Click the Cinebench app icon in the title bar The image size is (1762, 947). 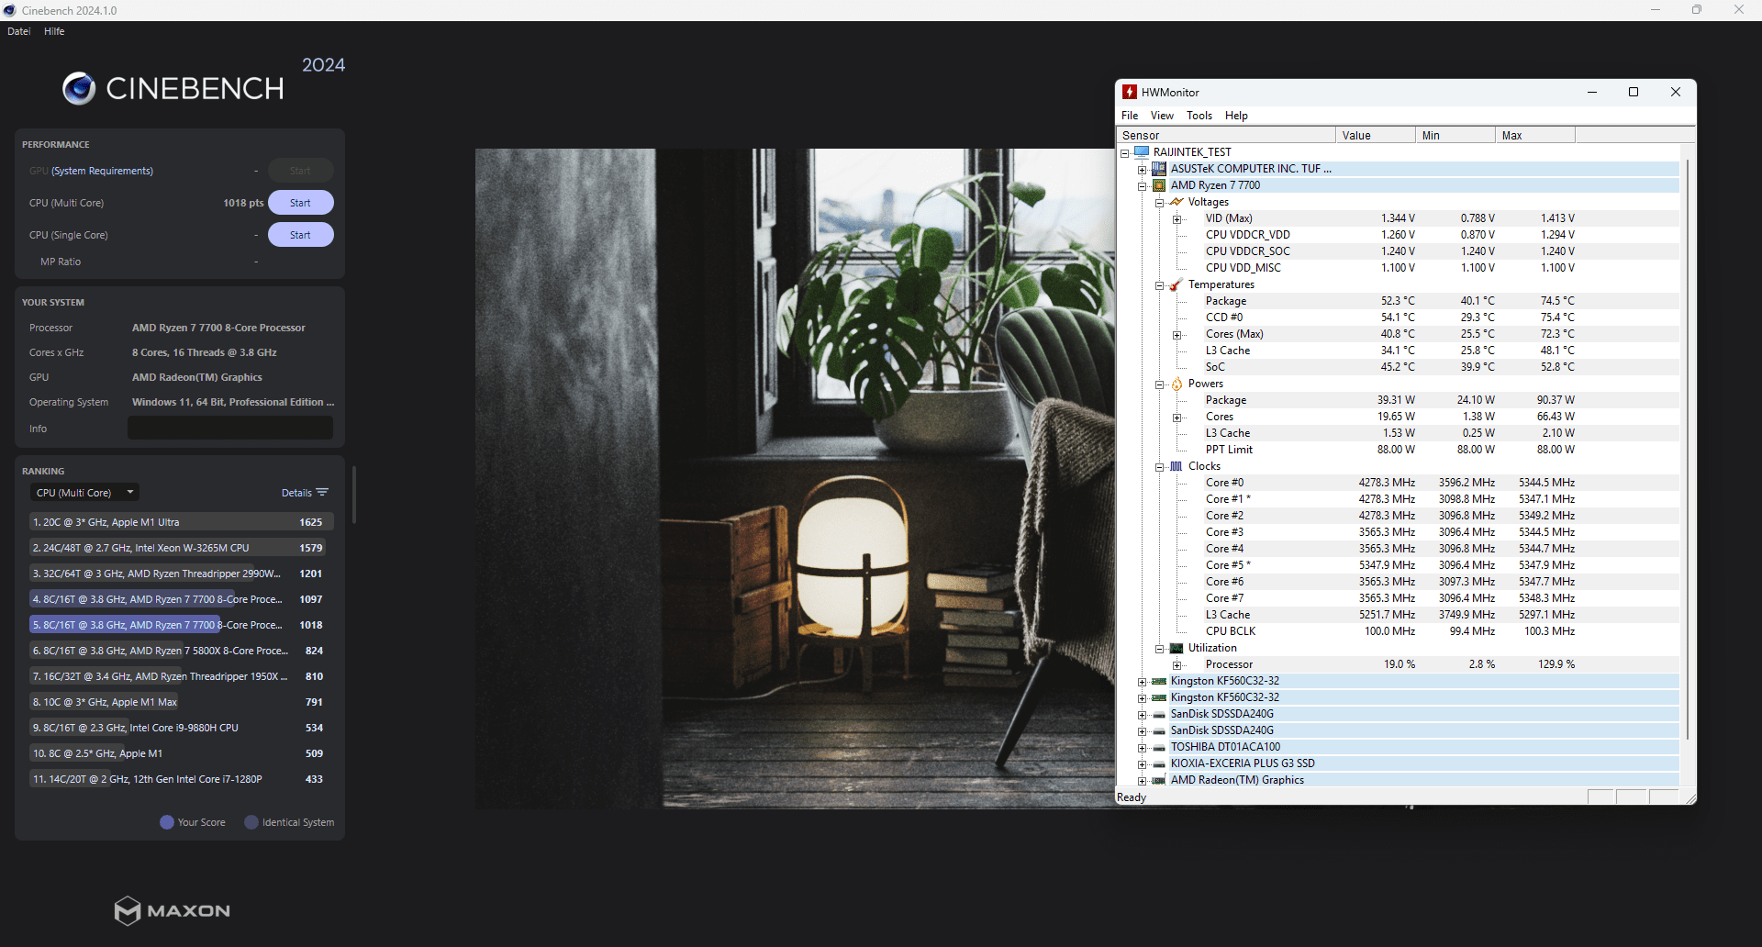coord(9,10)
